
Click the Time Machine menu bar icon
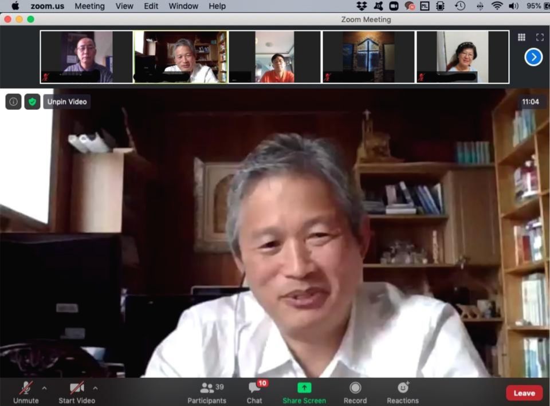click(x=460, y=6)
